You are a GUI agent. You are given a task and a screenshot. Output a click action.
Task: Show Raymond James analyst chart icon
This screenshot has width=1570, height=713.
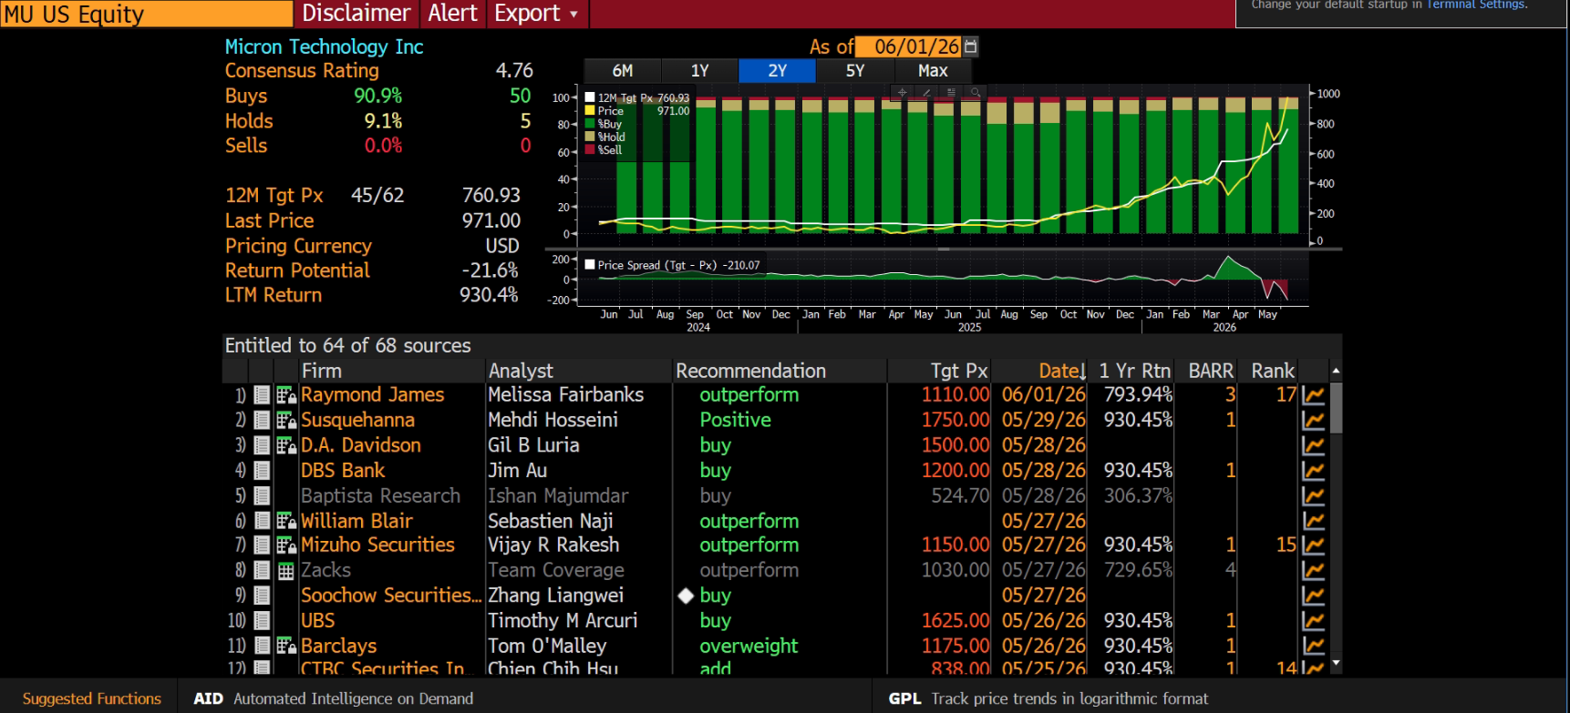click(1313, 395)
